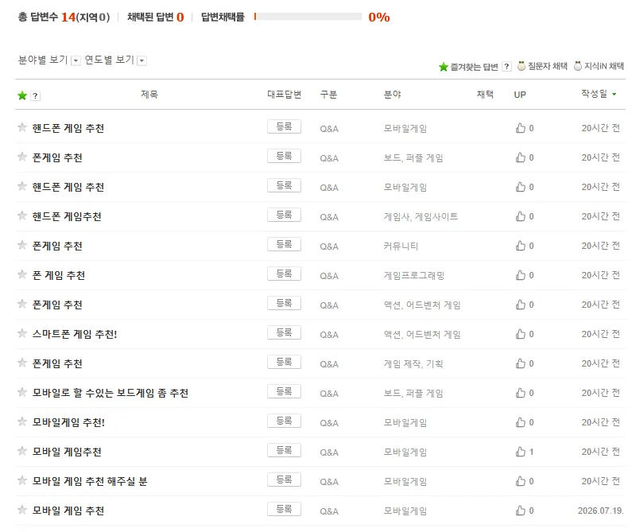Click thumbs-up showing 1 on 모바일 게임추천 row
Image resolution: width=632 pixels, height=532 pixels.
point(521,452)
